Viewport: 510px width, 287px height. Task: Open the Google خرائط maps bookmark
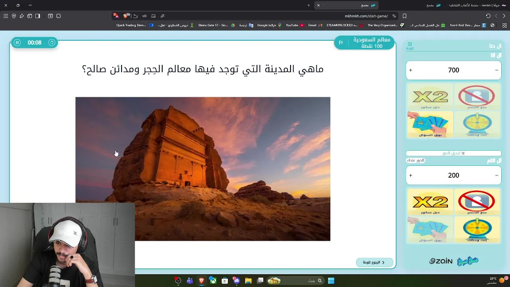pyautogui.click(x=269, y=25)
